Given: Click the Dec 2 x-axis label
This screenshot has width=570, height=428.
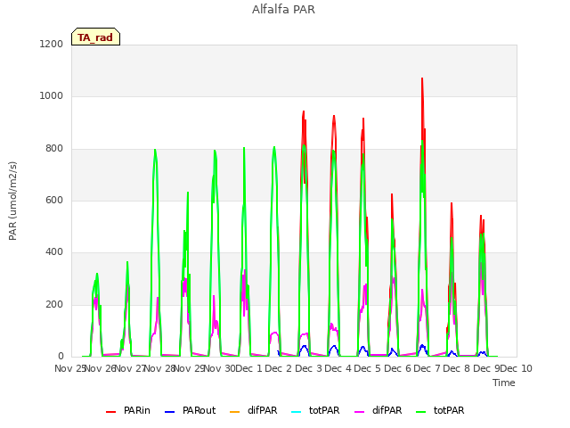Looking at the screenshot, I should (x=279, y=368).
